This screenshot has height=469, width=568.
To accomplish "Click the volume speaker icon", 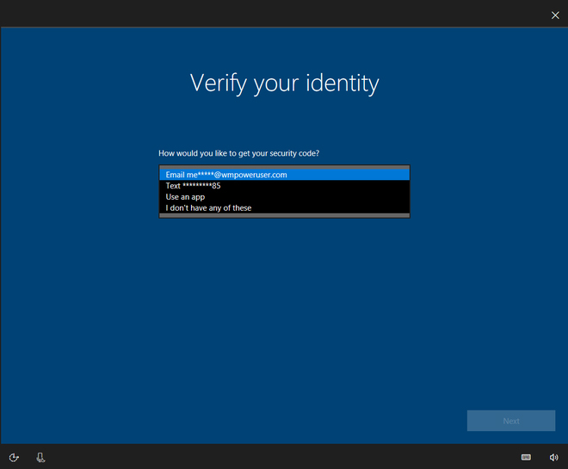I will [553, 457].
